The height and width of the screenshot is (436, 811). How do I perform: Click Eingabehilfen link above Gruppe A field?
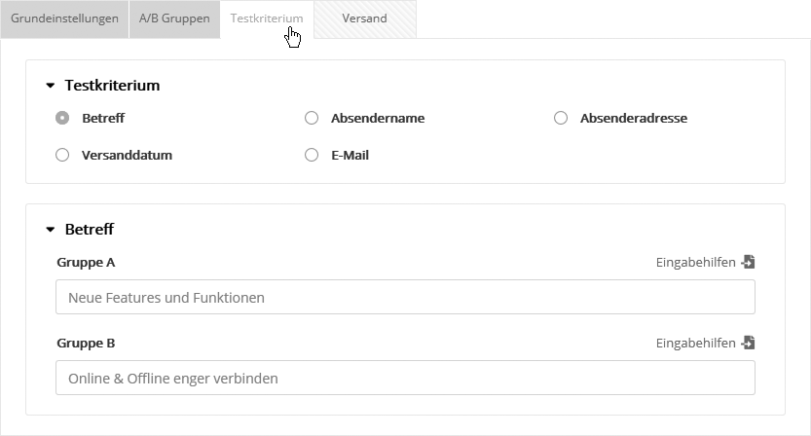pos(695,262)
